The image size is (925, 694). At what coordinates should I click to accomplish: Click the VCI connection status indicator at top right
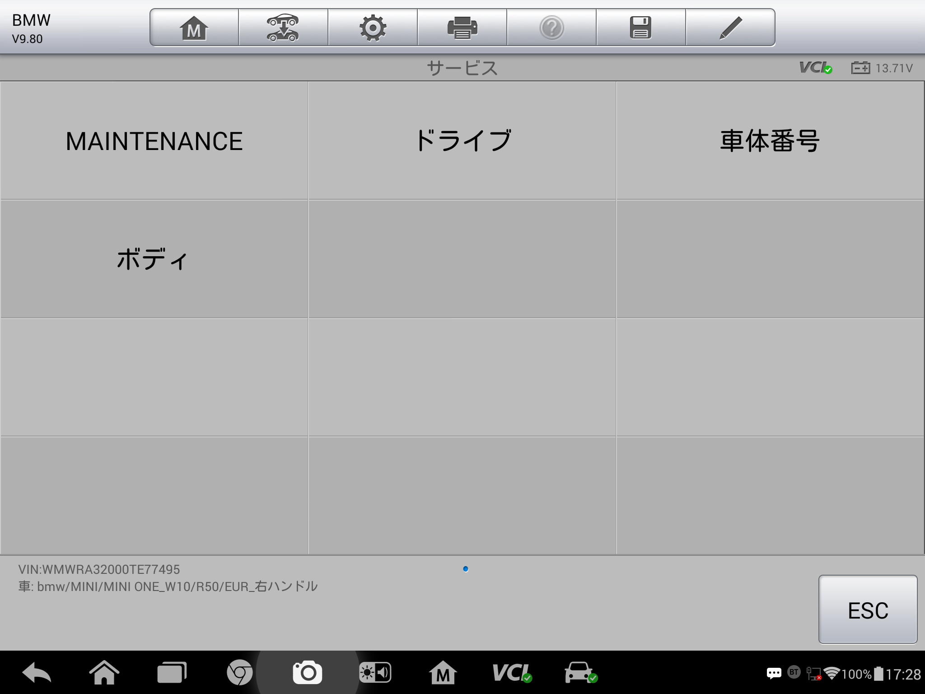(816, 68)
